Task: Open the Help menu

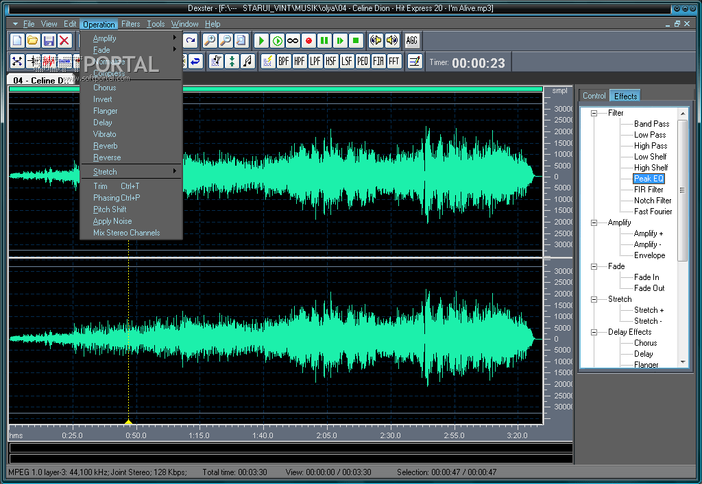Action: pyautogui.click(x=213, y=24)
